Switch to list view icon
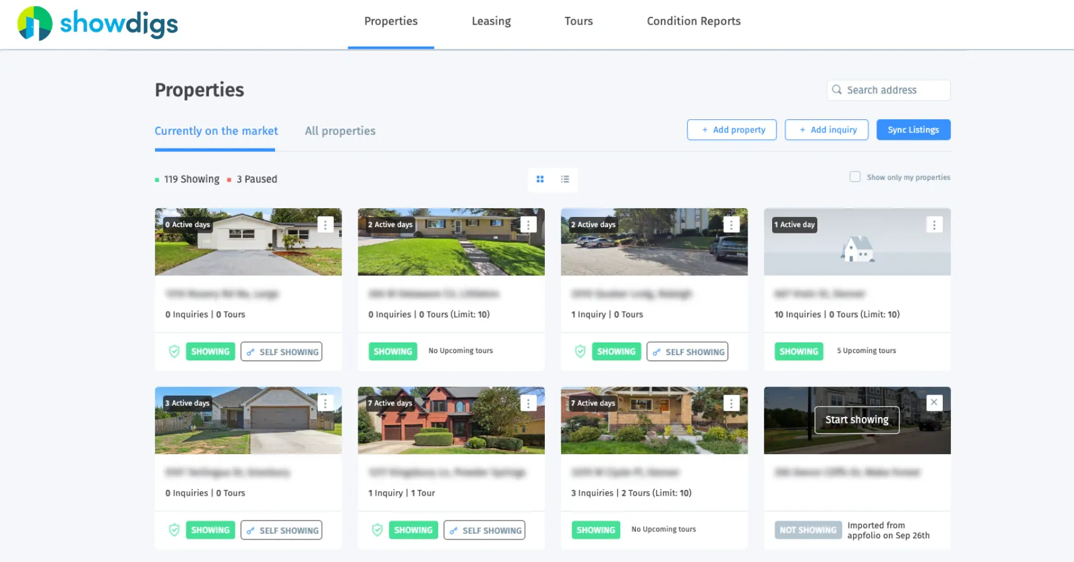1074x562 pixels. [565, 179]
